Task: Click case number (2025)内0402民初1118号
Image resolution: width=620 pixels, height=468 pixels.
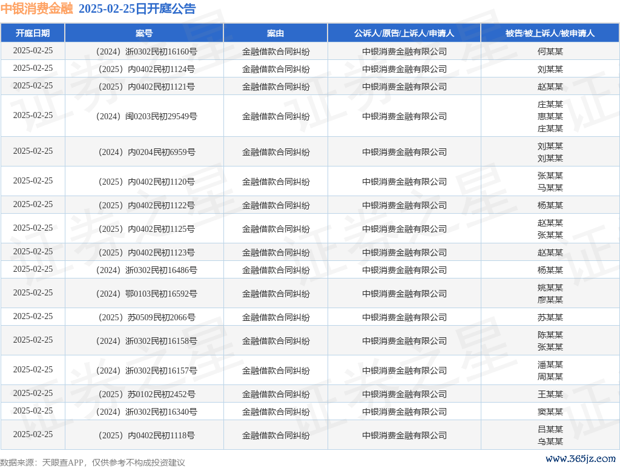Action: (147, 435)
